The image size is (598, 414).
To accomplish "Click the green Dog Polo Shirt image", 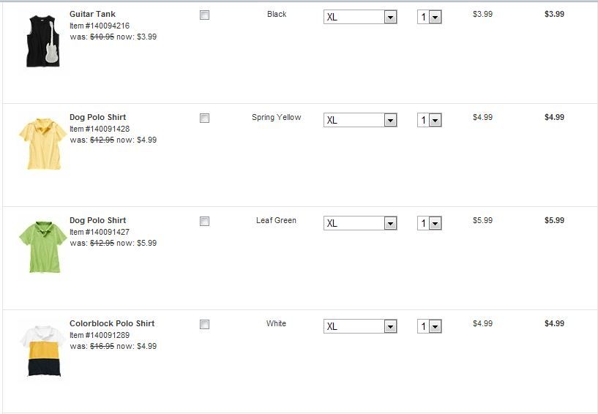I will [x=42, y=246].
